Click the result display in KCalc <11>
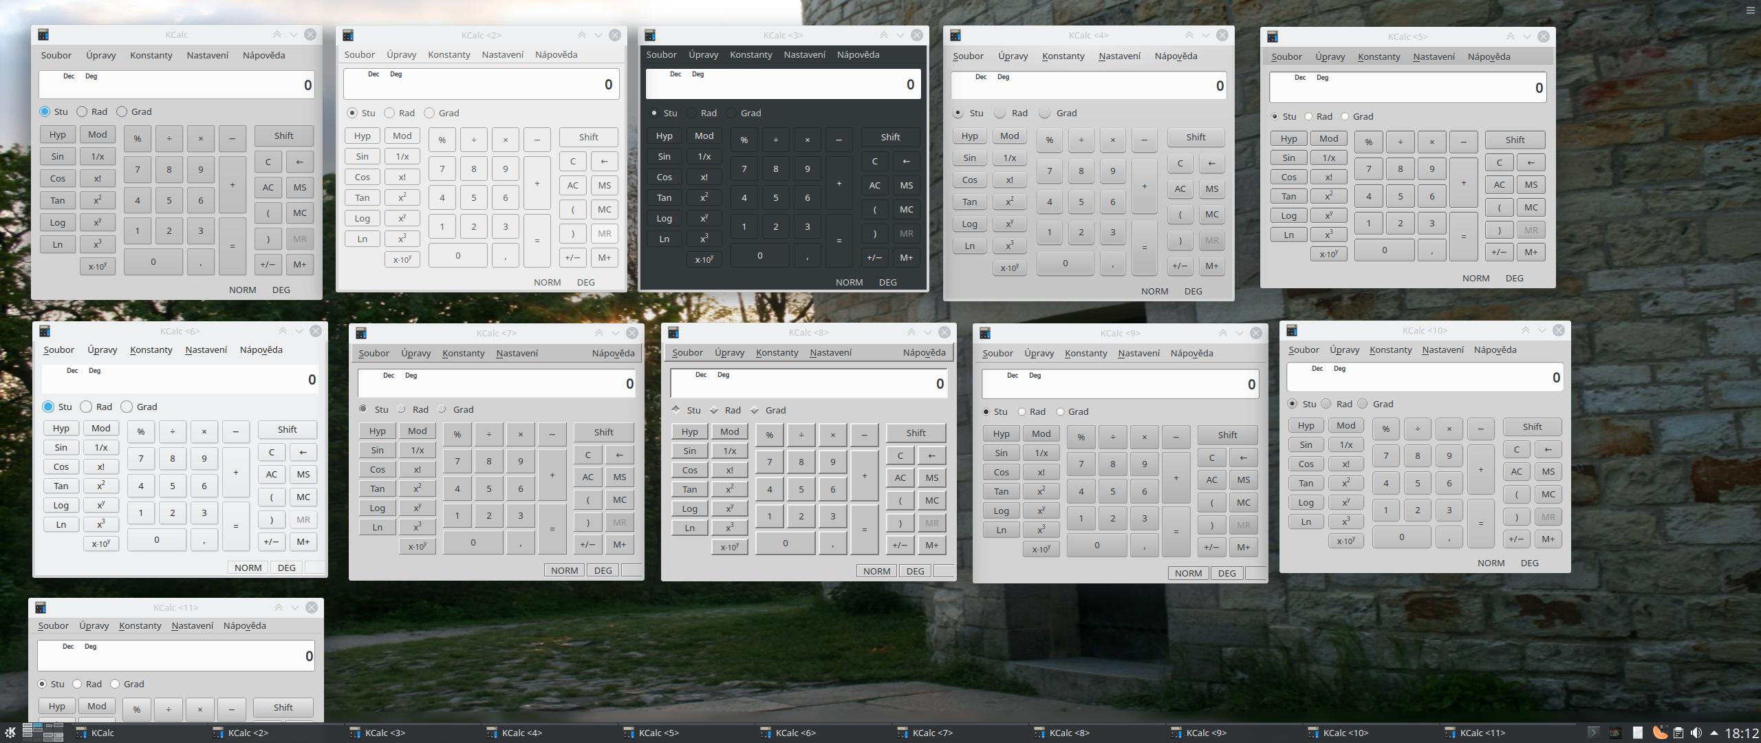This screenshot has height=743, width=1761. coord(176,656)
